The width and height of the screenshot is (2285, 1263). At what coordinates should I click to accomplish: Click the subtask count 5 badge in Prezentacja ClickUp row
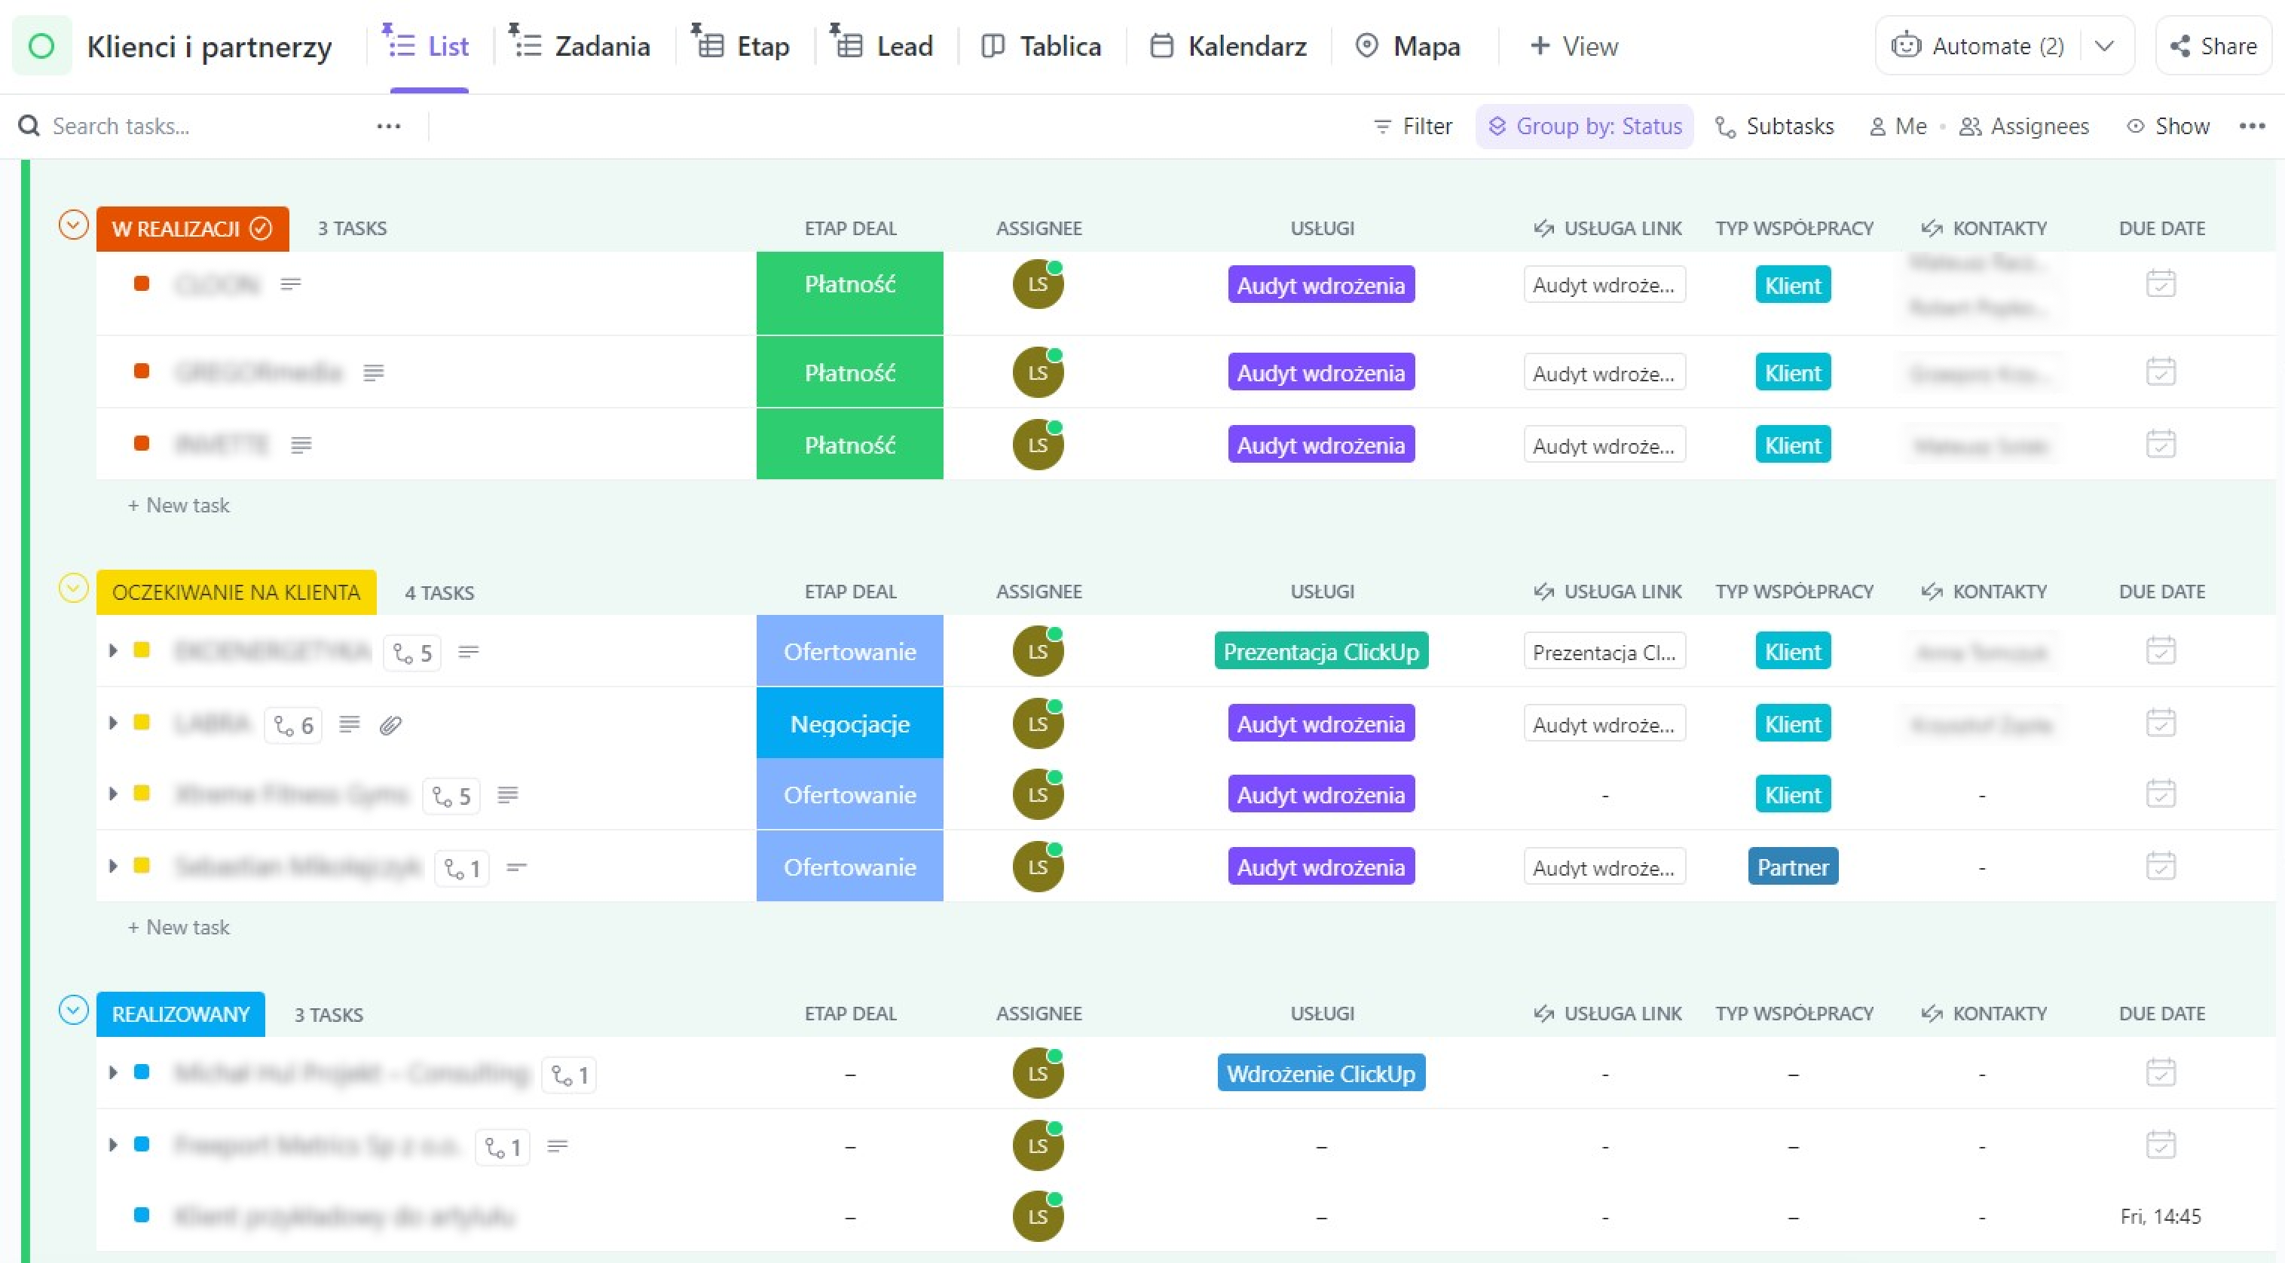tap(412, 653)
